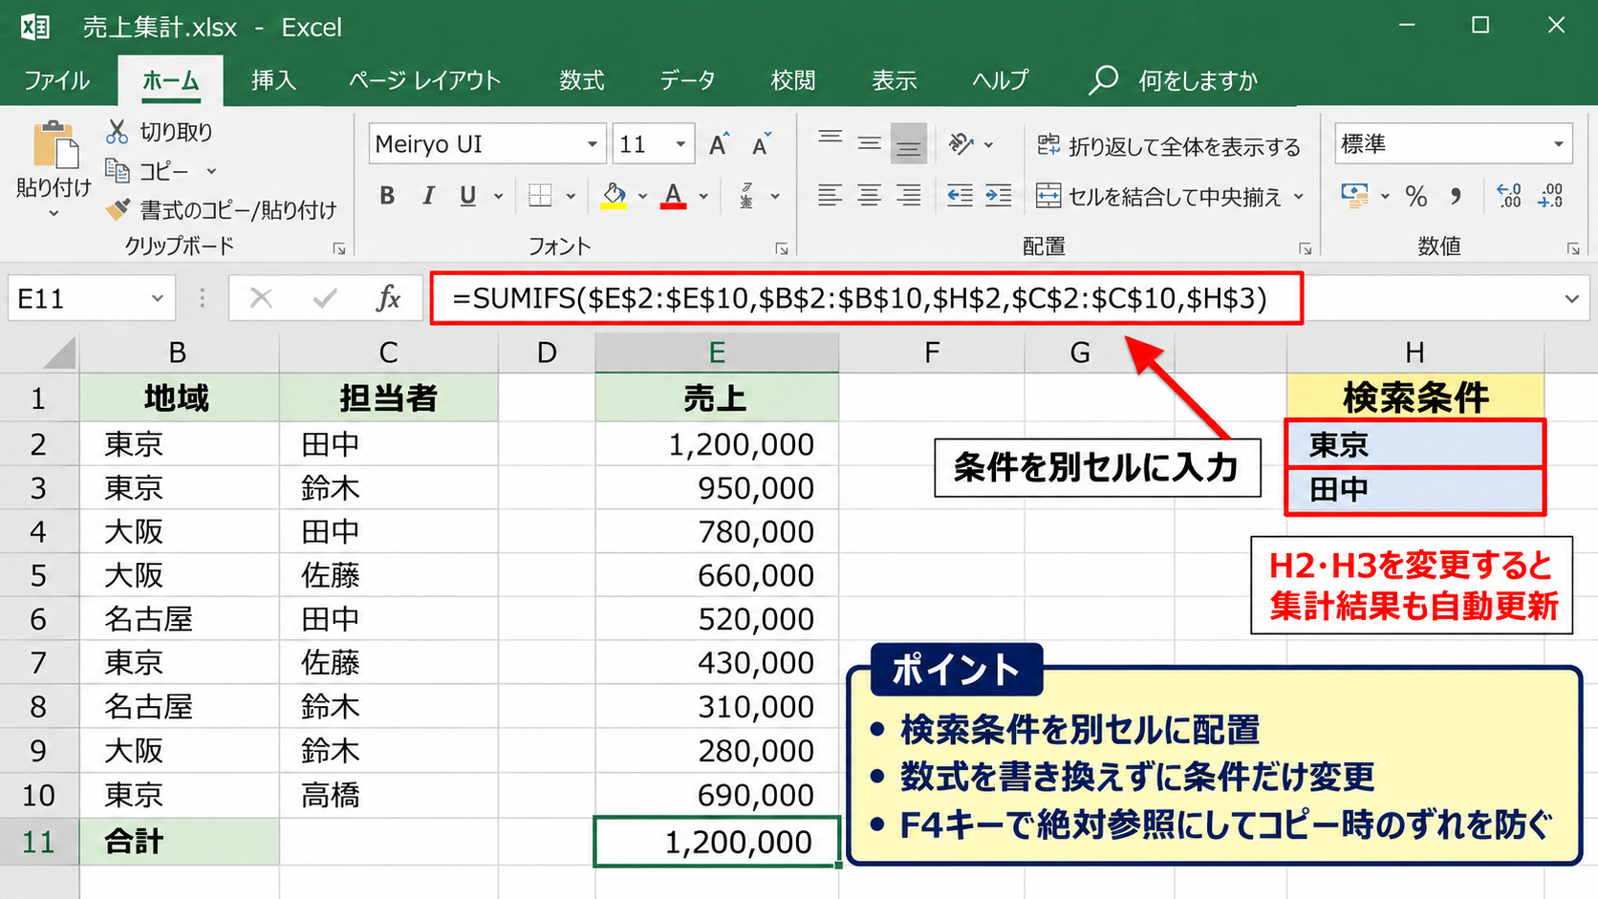Toggle Italic formatting
Screen dimensions: 1598x899
pos(428,196)
